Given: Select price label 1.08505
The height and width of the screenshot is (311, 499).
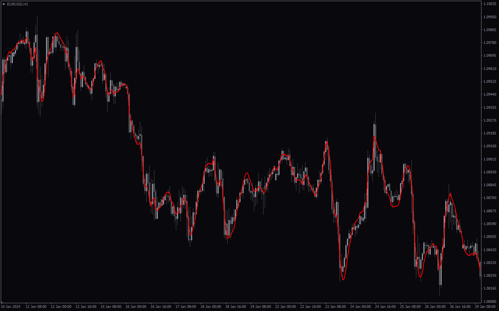Looking at the screenshot, I should coord(490,236).
